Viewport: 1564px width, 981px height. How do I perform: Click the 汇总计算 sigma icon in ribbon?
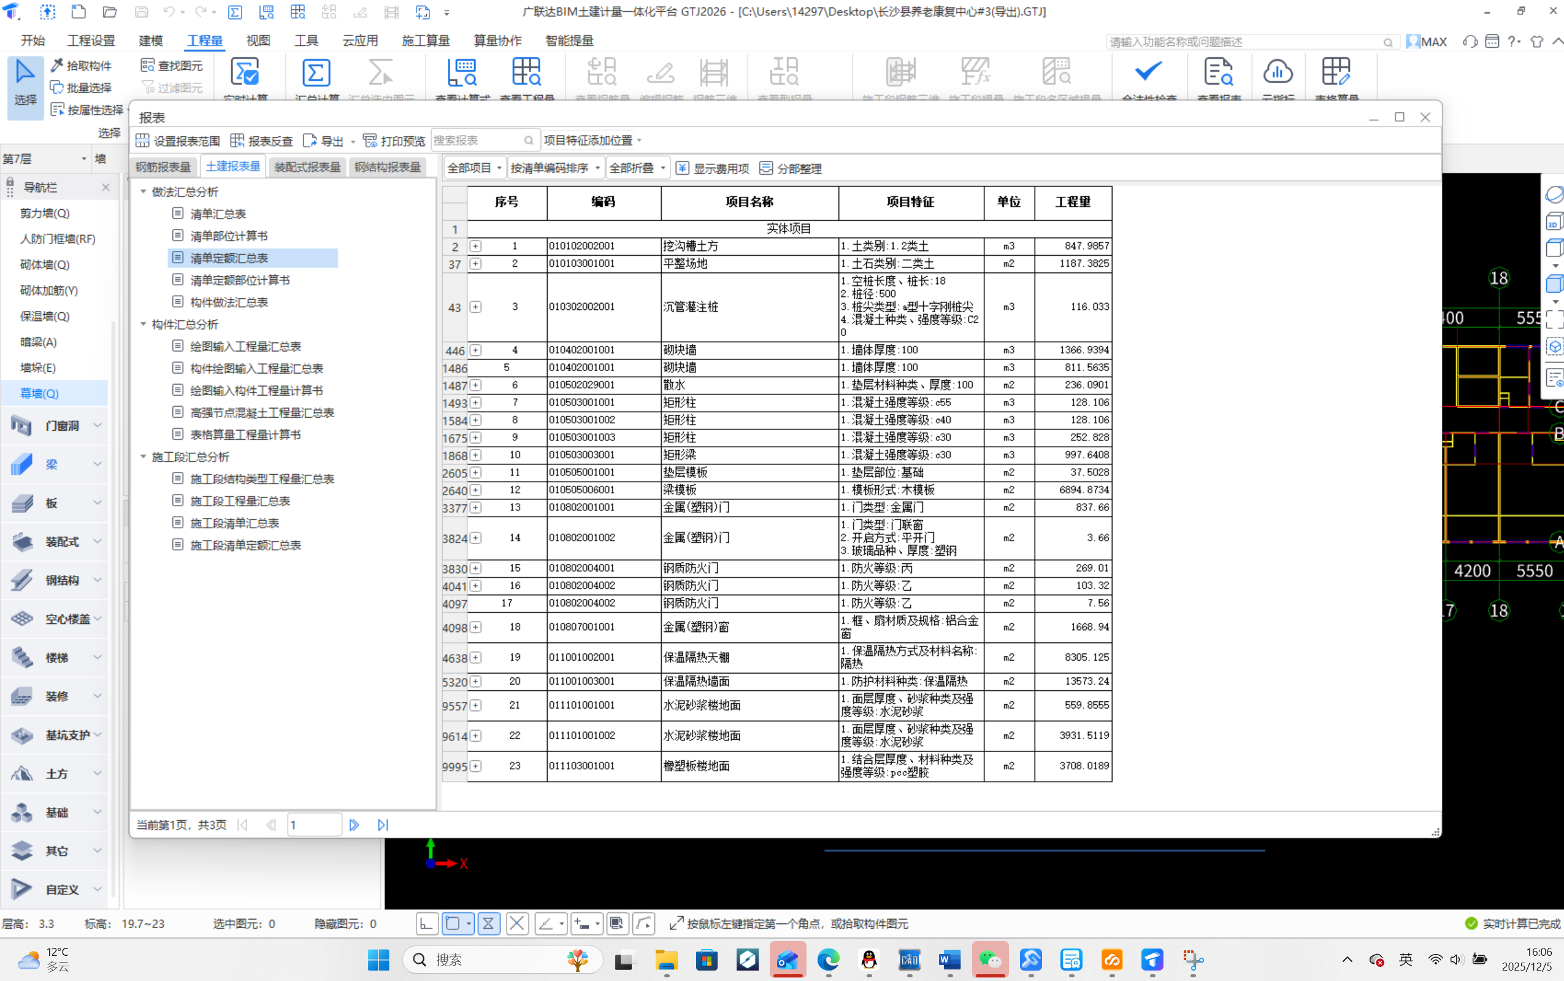tap(316, 72)
